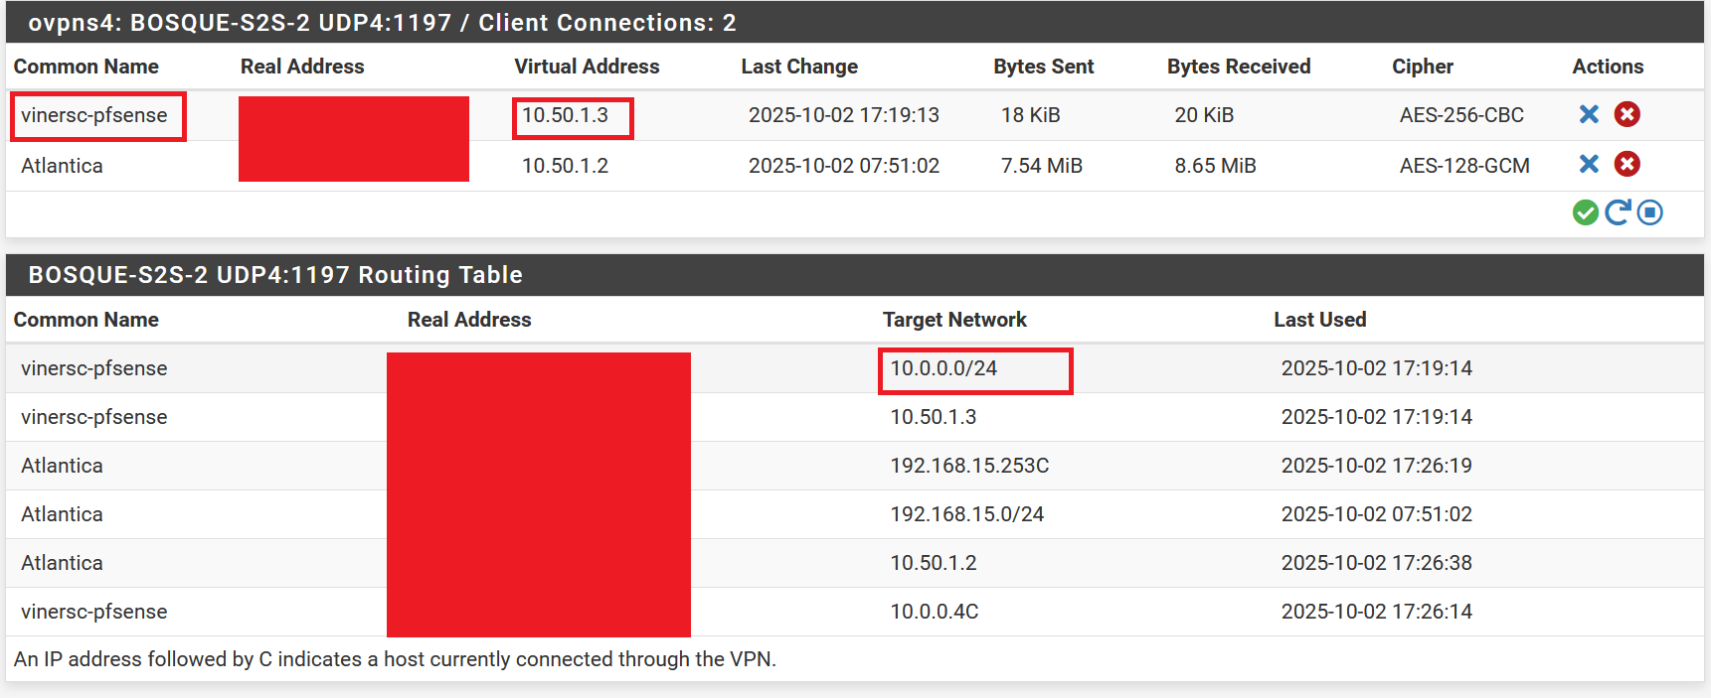This screenshot has width=1711, height=698.
Task: Click the ovpns4 client connections panel heading
Action: [x=382, y=23]
